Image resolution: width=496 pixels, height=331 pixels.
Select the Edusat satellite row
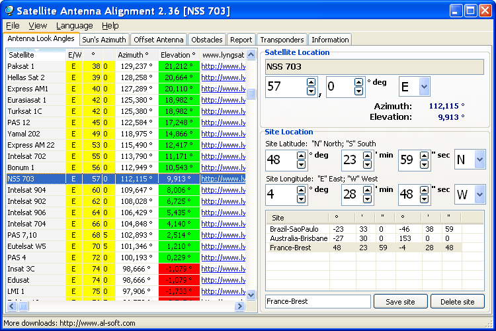[126, 280]
